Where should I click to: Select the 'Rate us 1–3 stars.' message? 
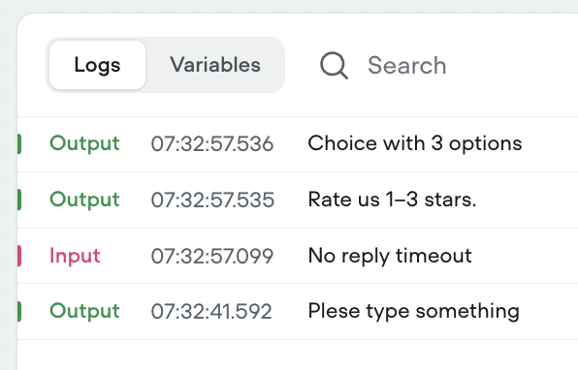(392, 200)
